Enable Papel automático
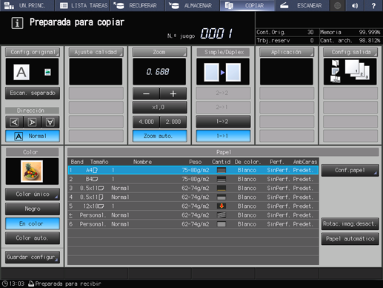Screen dimensions: 383x288 tap(350, 239)
